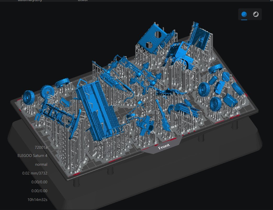Click the cut-off 'otwór' label at top
273x210 pixels.
point(83,1)
